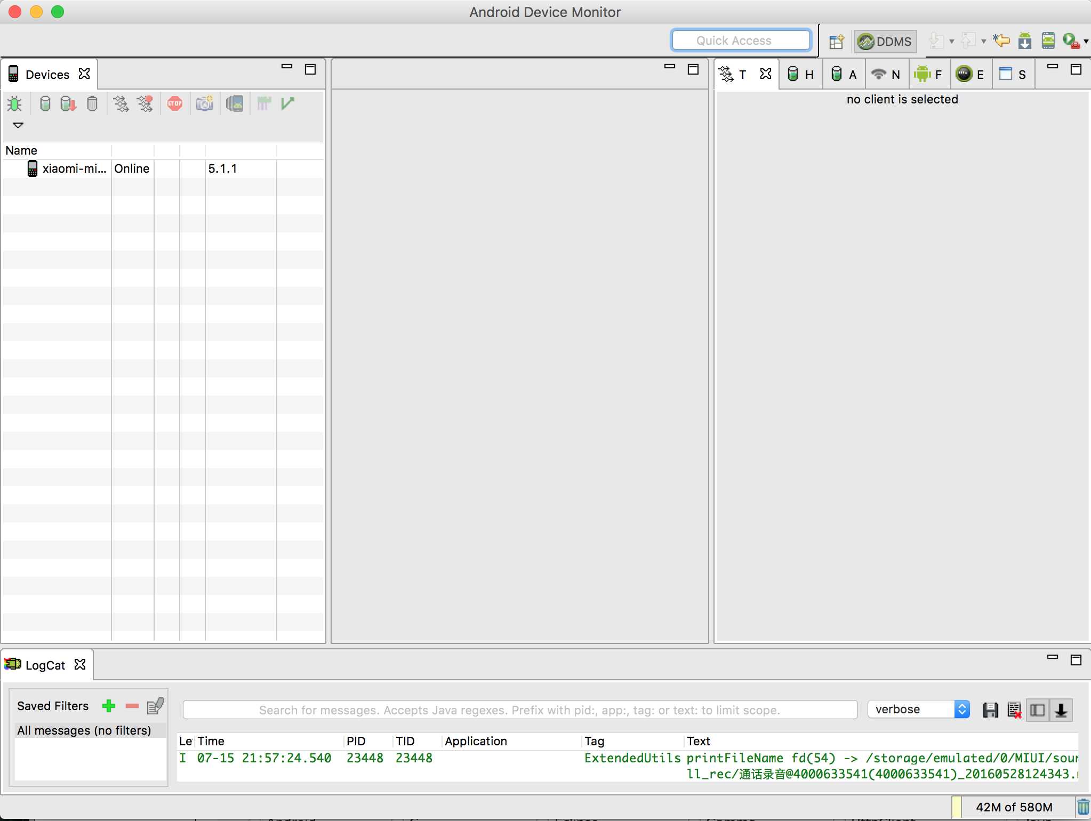Close the Devices tab

pyautogui.click(x=84, y=74)
